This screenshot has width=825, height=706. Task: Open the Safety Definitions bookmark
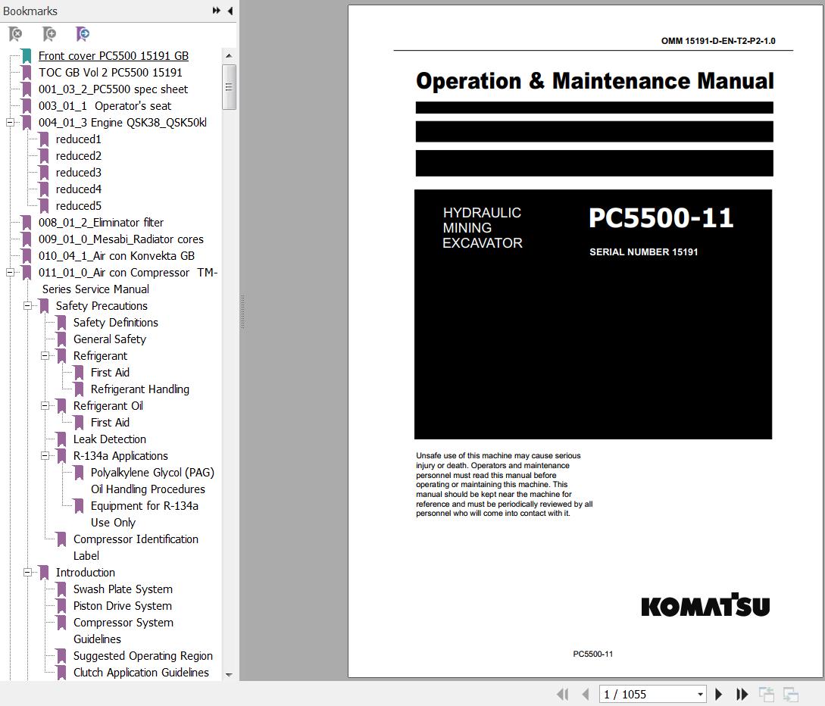click(115, 323)
